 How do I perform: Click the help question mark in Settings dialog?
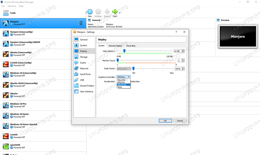click(176, 32)
